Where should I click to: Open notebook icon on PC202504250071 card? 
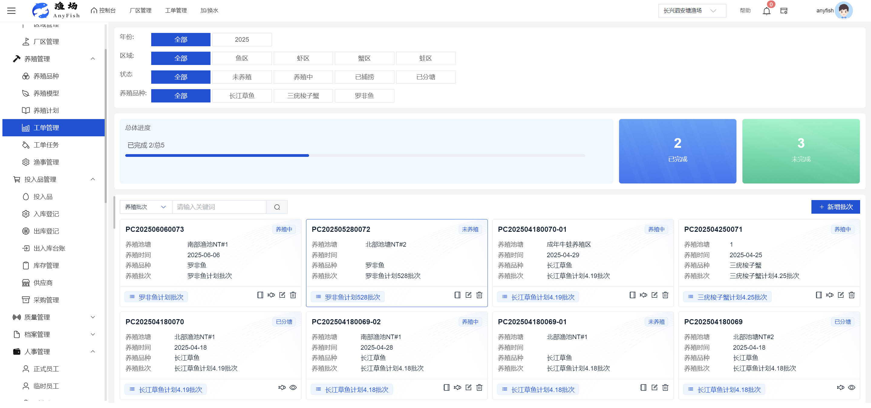coord(819,295)
